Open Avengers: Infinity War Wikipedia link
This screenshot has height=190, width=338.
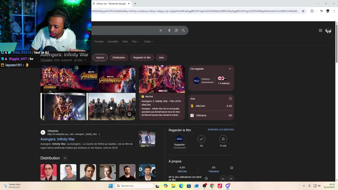pyautogui.click(x=58, y=139)
